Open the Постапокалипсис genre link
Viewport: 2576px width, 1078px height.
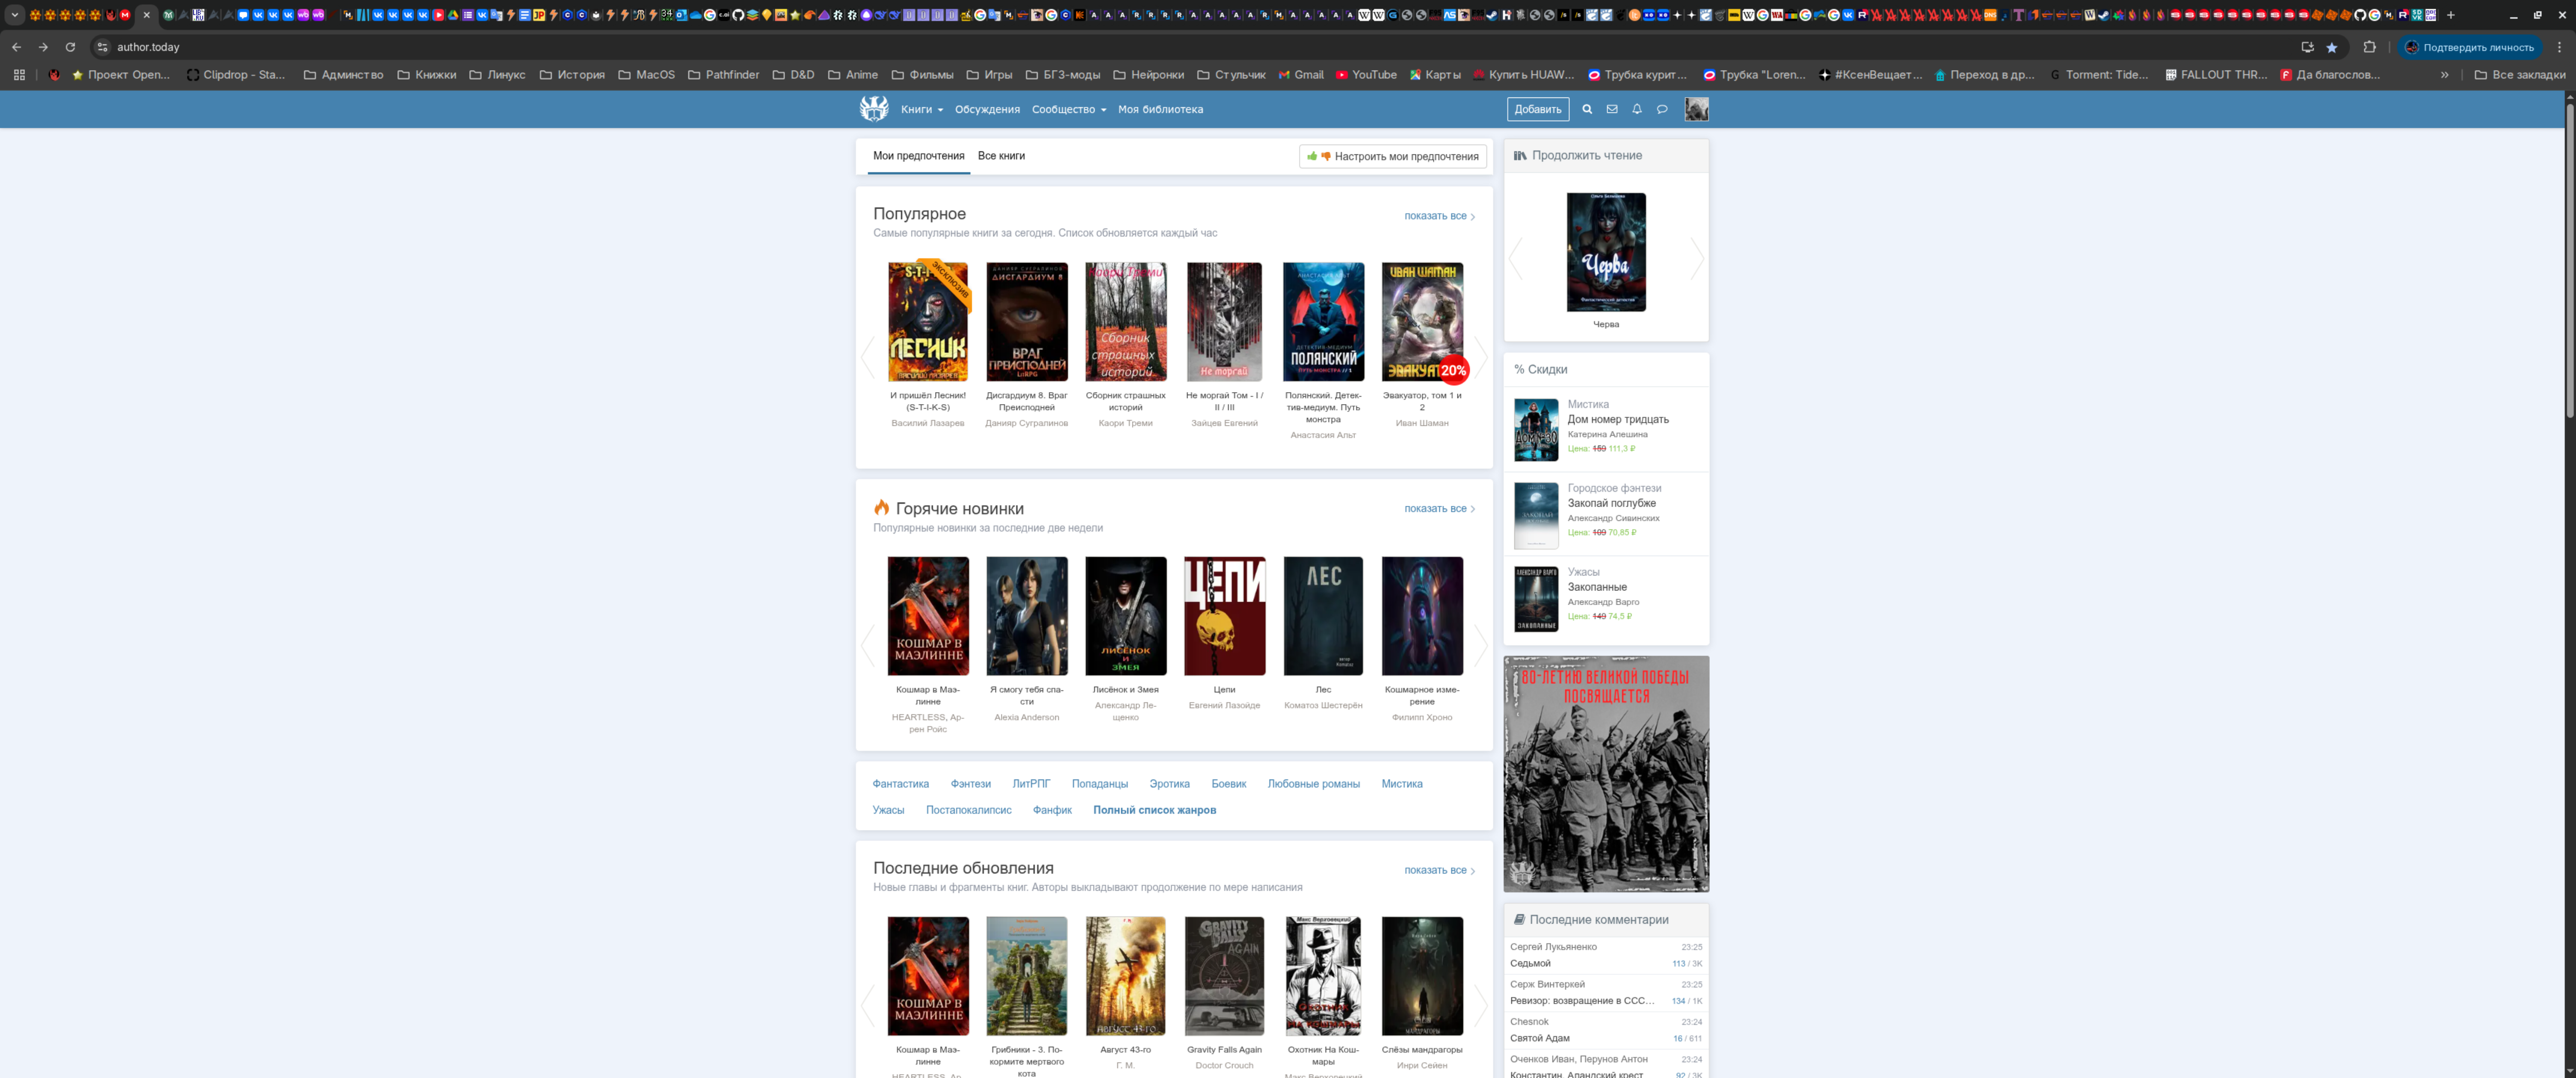968,810
